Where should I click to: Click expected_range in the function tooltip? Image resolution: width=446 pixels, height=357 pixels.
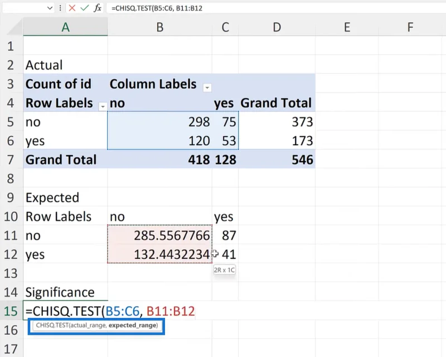tap(133, 325)
